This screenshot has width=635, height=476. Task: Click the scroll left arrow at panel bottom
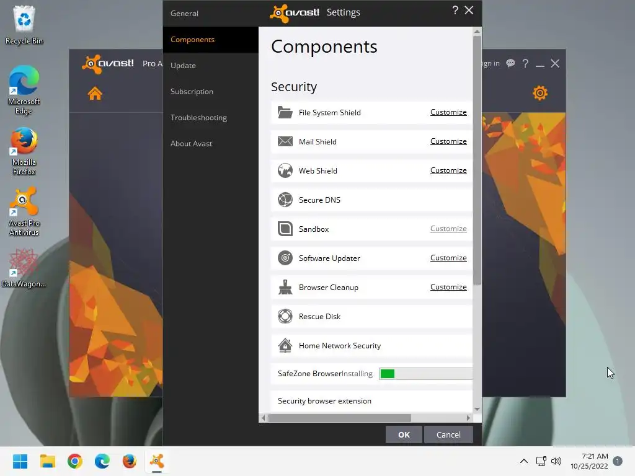[263, 418]
